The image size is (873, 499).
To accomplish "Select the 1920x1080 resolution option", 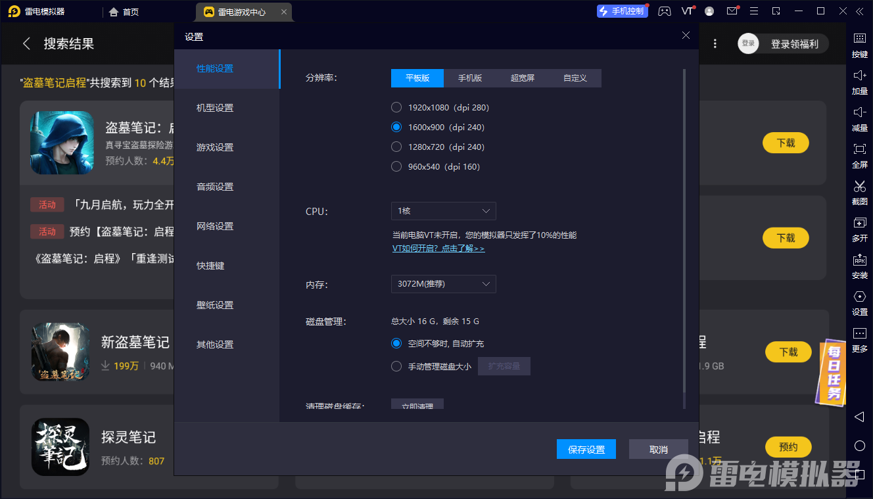I will (x=396, y=107).
